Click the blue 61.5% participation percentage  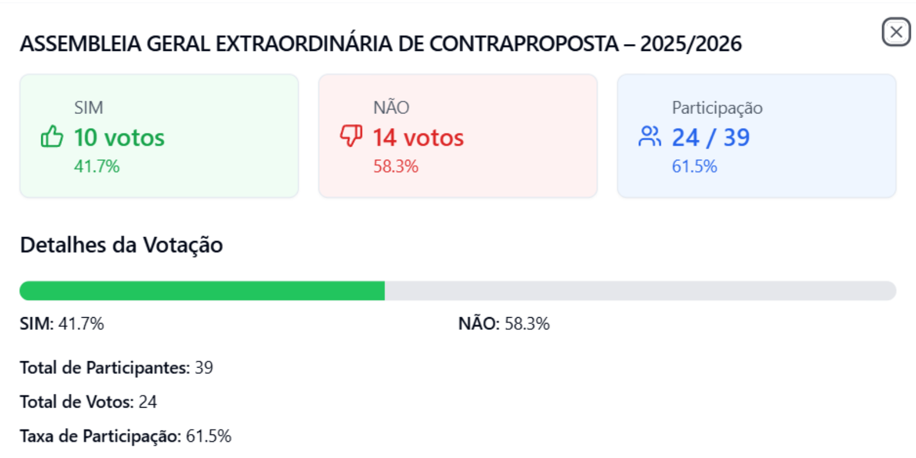click(694, 167)
